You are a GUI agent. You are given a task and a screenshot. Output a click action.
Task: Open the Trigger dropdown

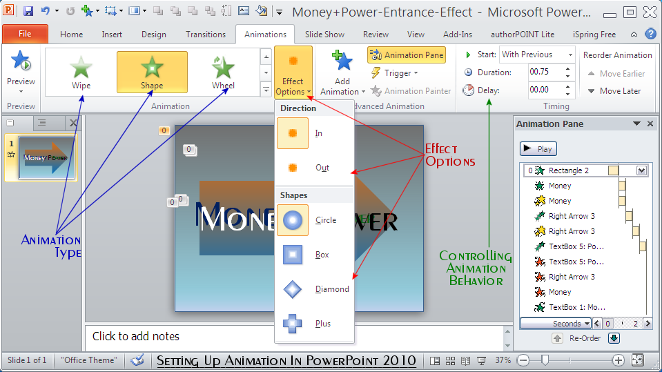[394, 73]
